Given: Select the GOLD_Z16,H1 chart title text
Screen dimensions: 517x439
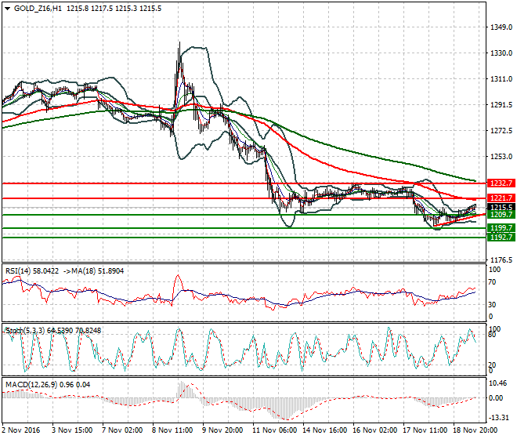Looking at the screenshot, I should pos(38,9).
